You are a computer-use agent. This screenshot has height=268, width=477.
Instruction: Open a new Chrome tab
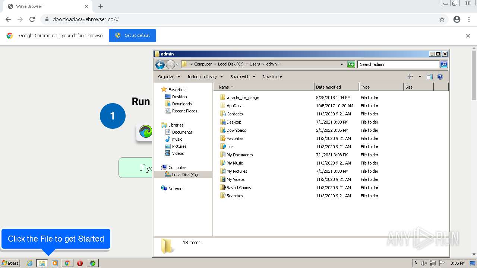tap(101, 6)
